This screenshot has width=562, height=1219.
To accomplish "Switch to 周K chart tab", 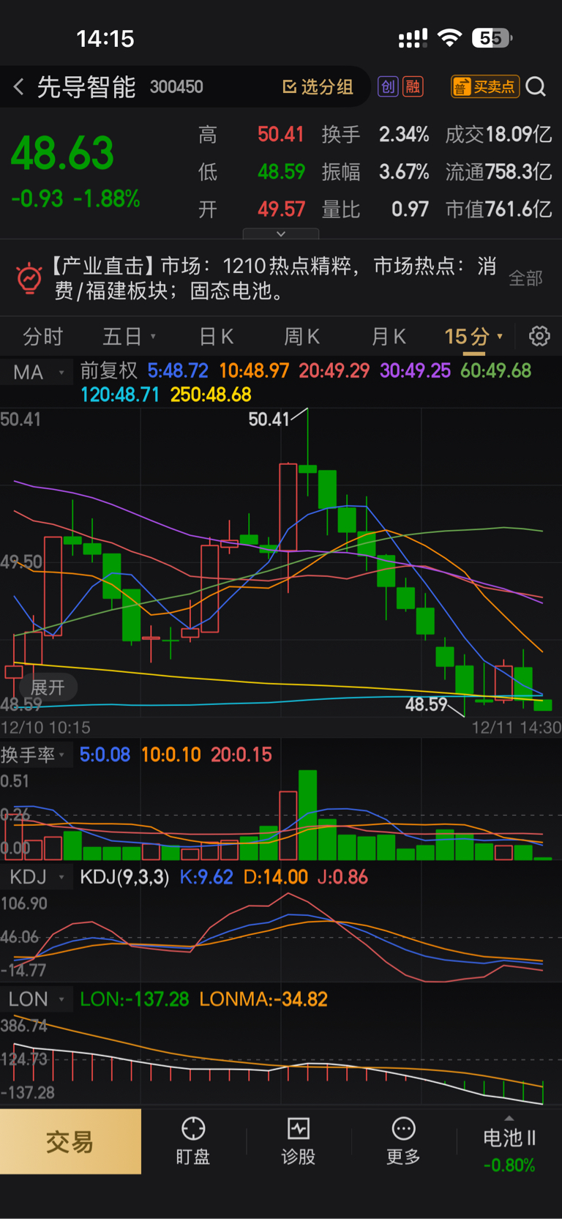I will [301, 337].
